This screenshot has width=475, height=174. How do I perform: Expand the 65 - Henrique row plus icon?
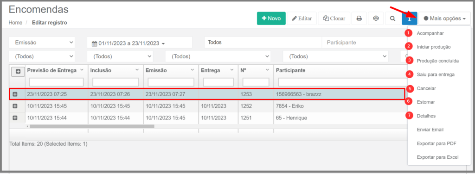[15, 118]
